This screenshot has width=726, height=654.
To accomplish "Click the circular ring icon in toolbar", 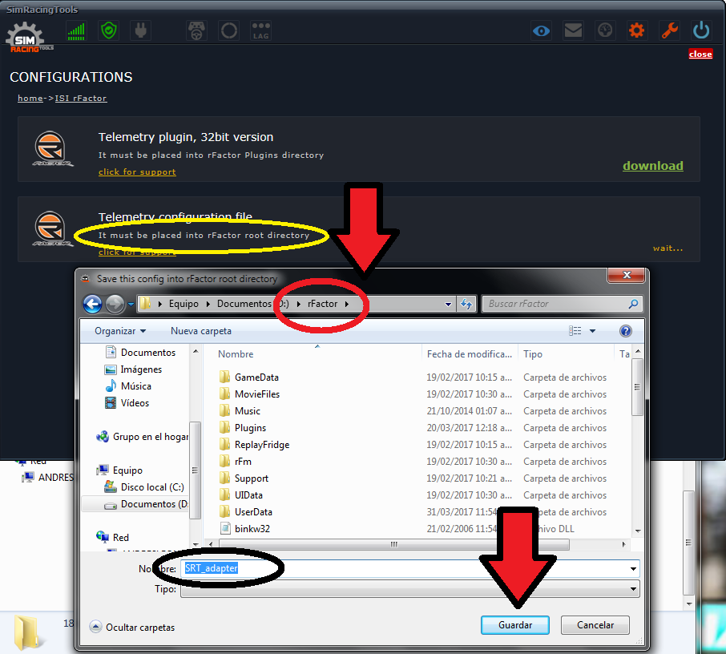I will pyautogui.click(x=228, y=31).
